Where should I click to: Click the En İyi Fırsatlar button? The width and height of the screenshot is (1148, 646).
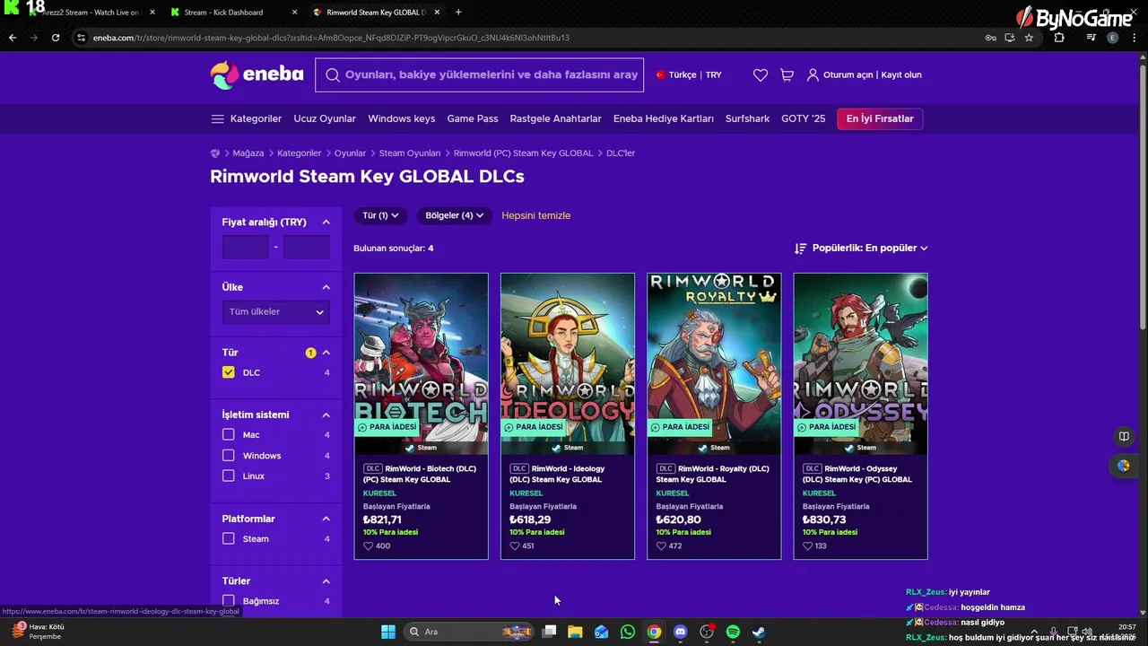point(880,118)
